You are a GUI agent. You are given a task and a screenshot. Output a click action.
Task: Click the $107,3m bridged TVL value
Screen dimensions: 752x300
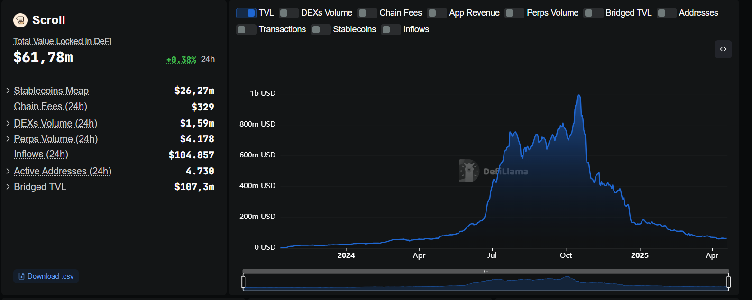[x=194, y=187]
